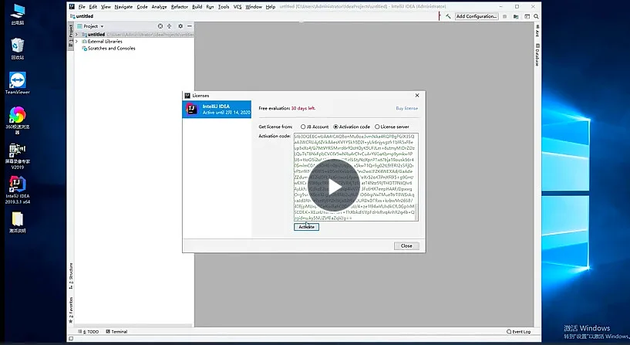Click the Run Anything toolbar icon

[527, 16]
